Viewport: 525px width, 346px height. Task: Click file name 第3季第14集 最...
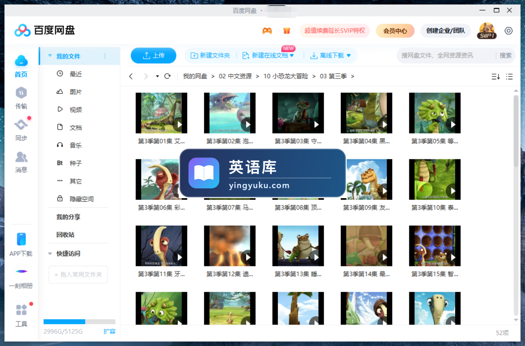(367, 274)
